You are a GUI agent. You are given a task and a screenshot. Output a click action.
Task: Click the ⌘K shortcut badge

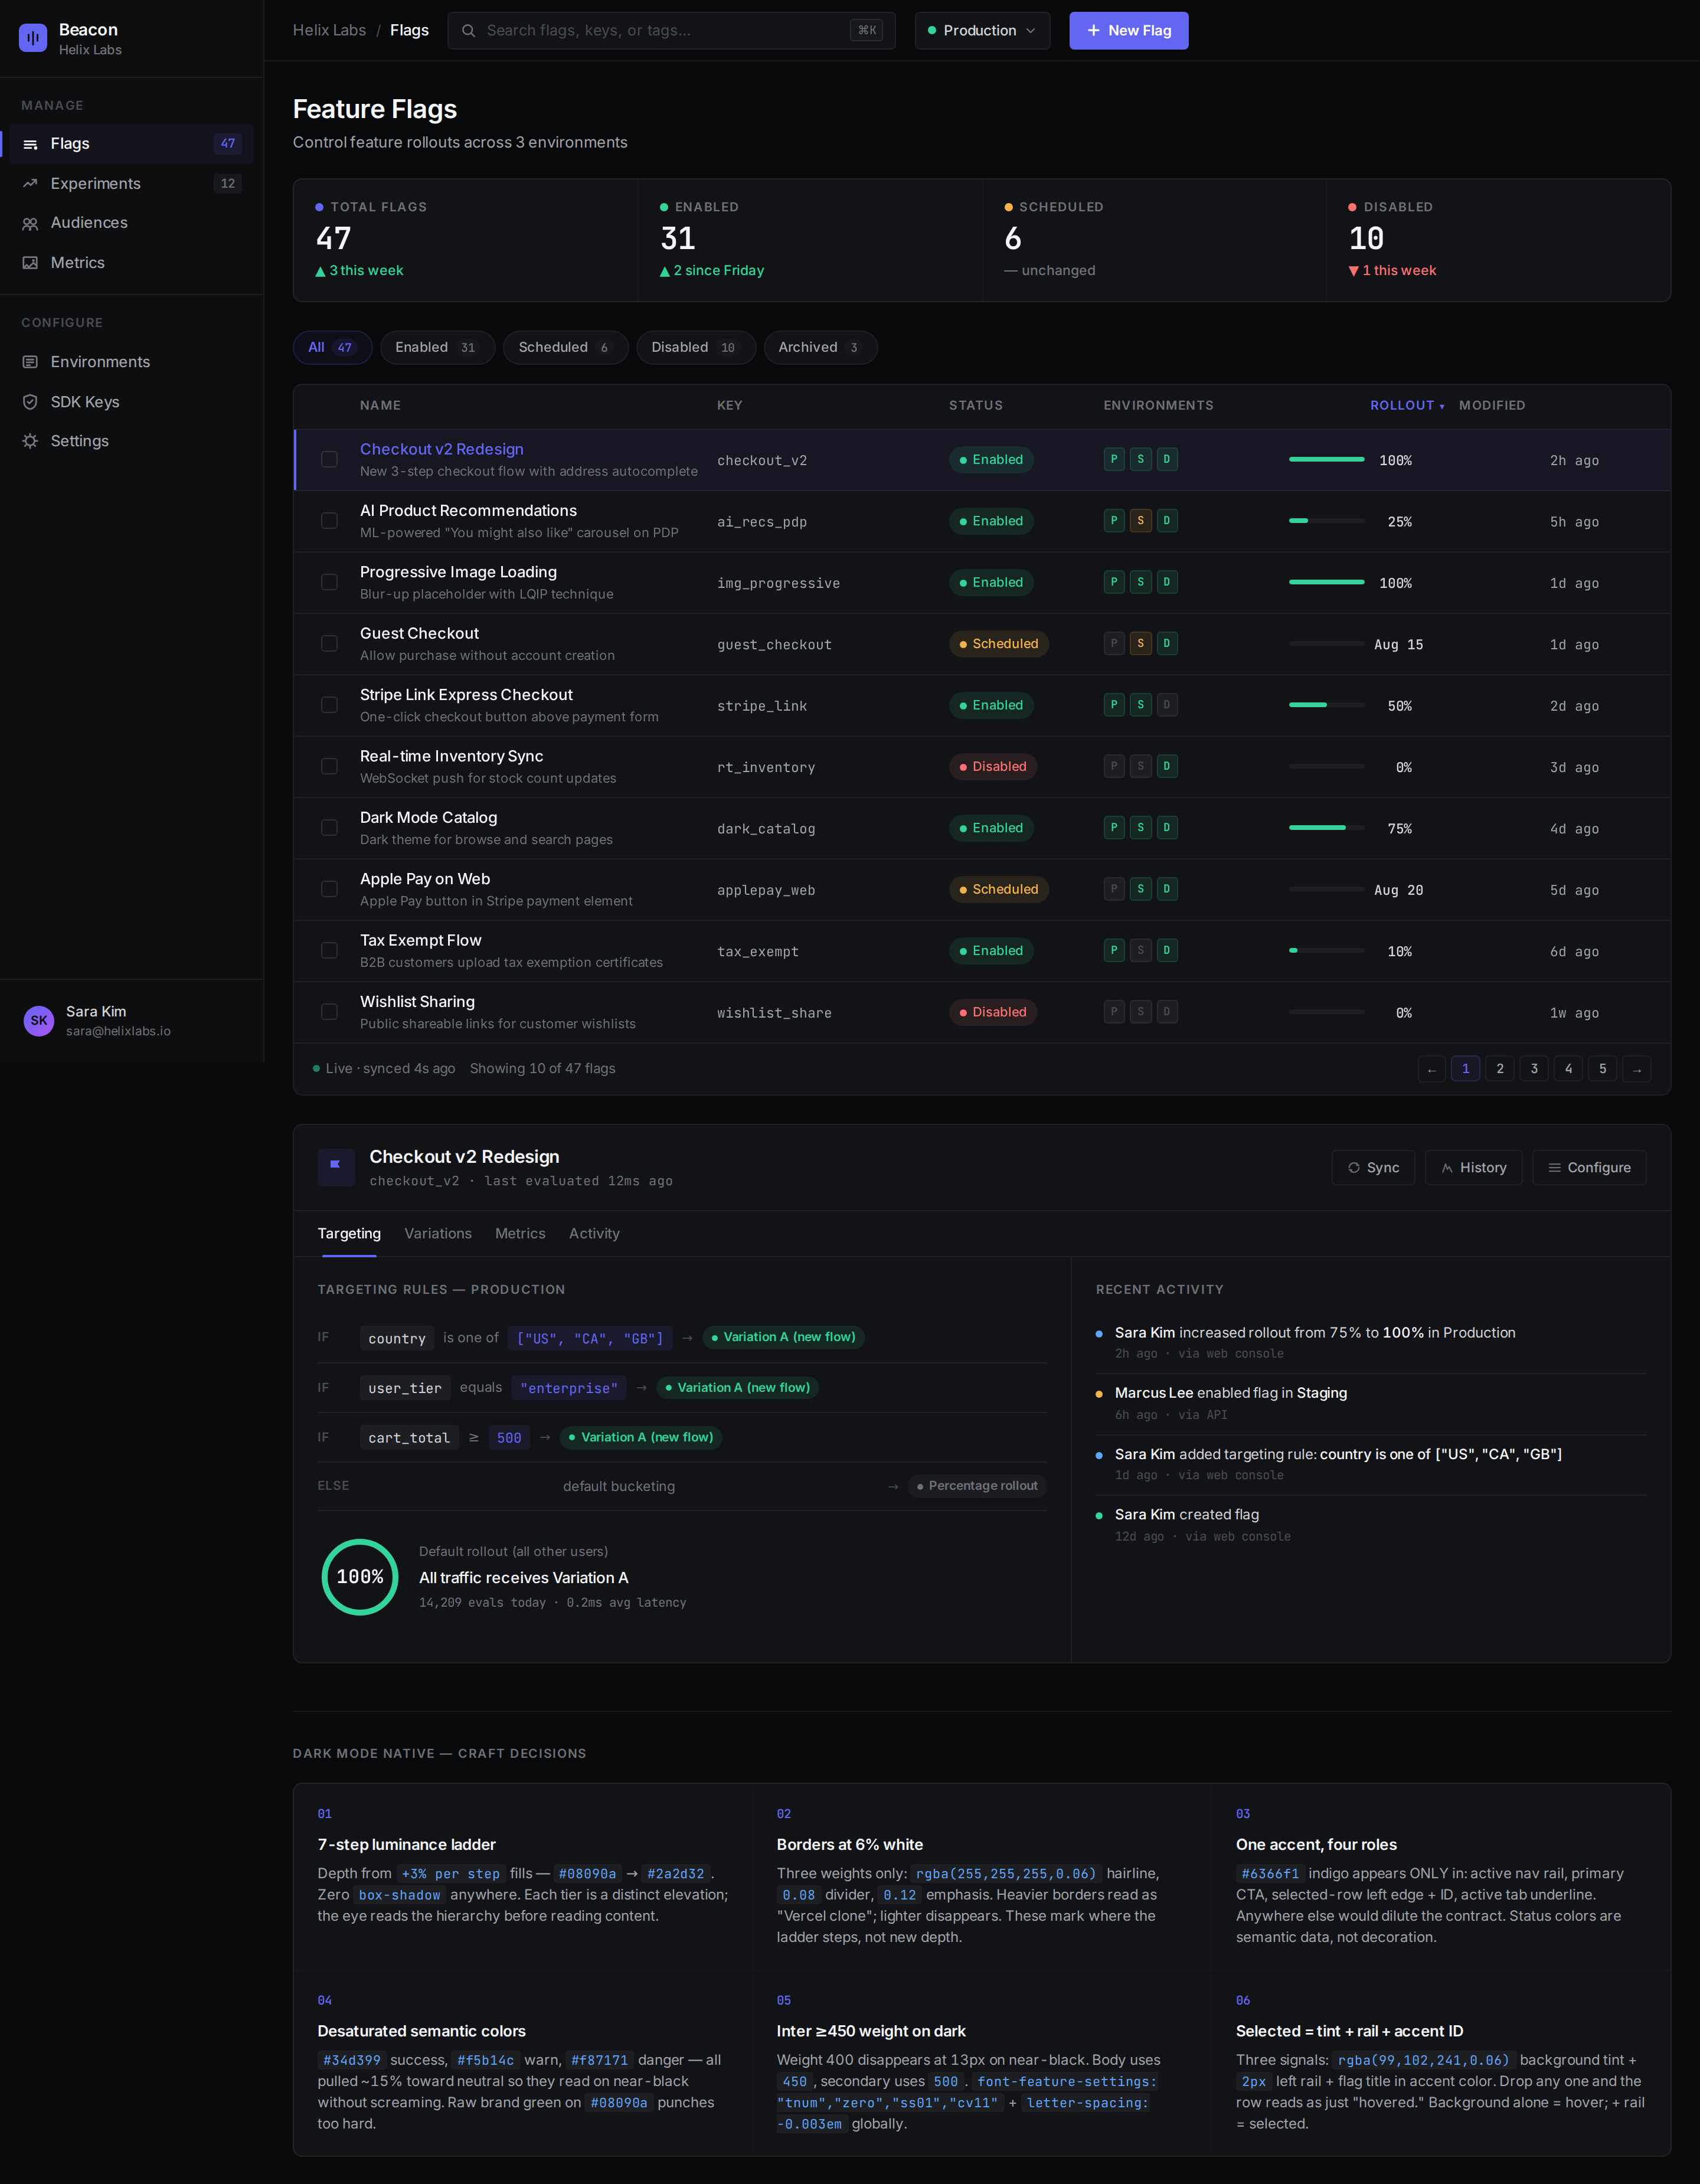pos(867,31)
